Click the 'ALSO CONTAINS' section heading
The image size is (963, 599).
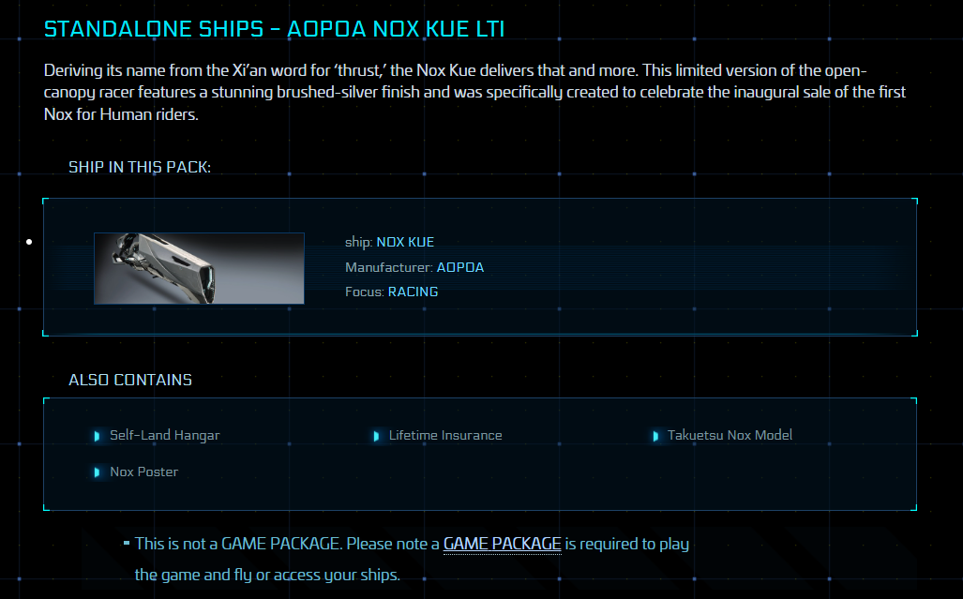(130, 380)
